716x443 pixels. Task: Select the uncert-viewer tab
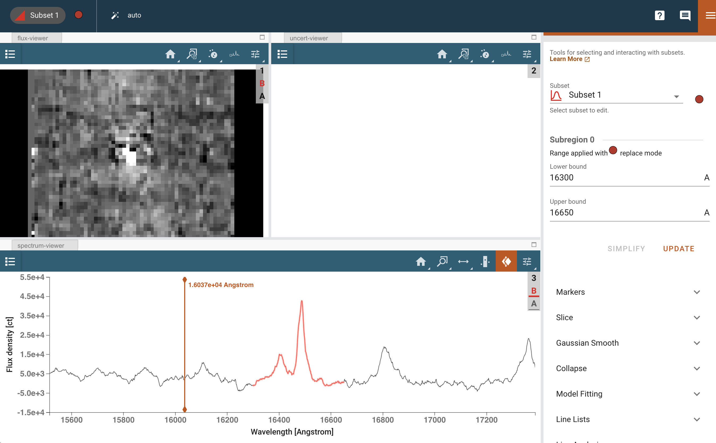click(x=309, y=38)
